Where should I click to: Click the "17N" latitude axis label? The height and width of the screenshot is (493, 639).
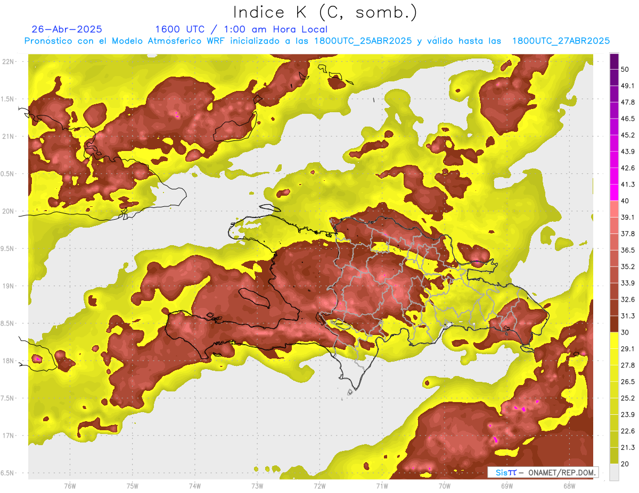coord(9,436)
